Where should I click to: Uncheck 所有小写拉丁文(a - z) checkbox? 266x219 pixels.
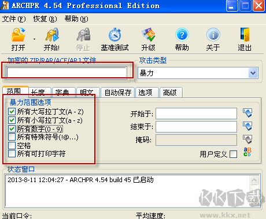tap(12, 120)
